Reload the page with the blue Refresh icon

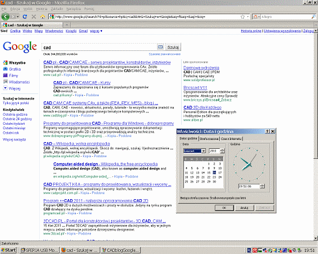25,17
